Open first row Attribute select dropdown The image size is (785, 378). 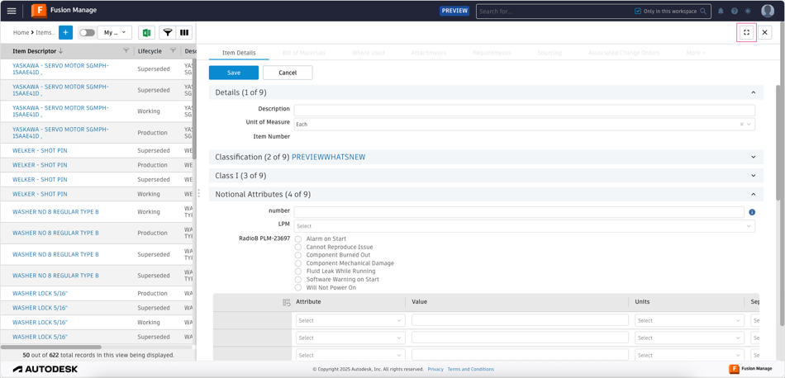coord(350,320)
